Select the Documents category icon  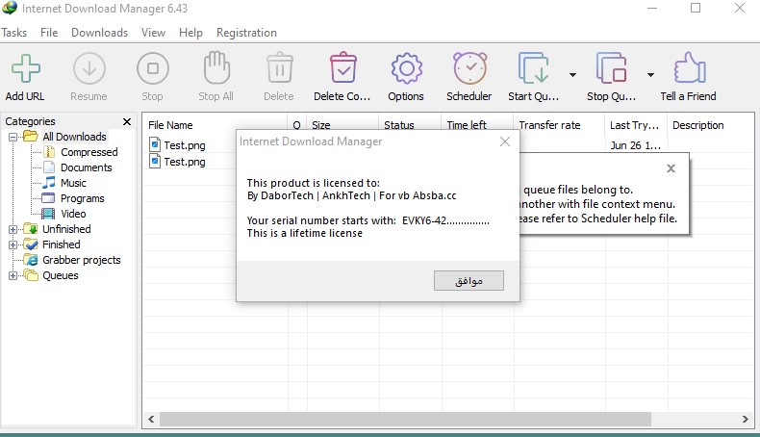(x=49, y=167)
